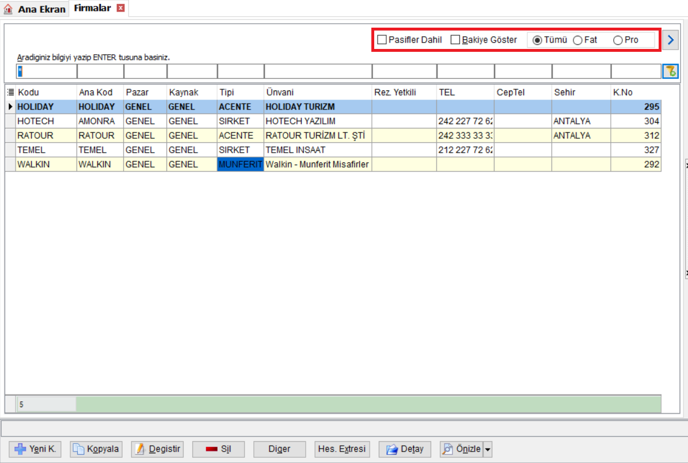The width and height of the screenshot is (688, 463).
Task: Click the plus icon on Yeni K. button
Action: pos(20,449)
